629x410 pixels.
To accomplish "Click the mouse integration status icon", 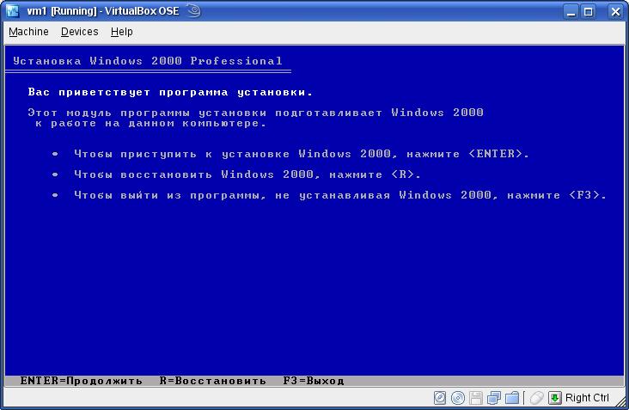I will [536, 398].
